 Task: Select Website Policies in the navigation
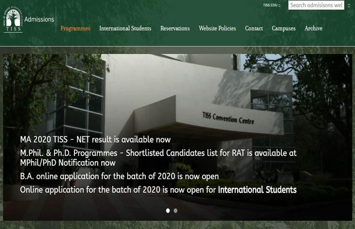[217, 28]
